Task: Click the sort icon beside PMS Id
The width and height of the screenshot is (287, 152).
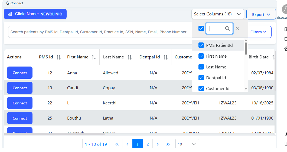Action: 58,57
